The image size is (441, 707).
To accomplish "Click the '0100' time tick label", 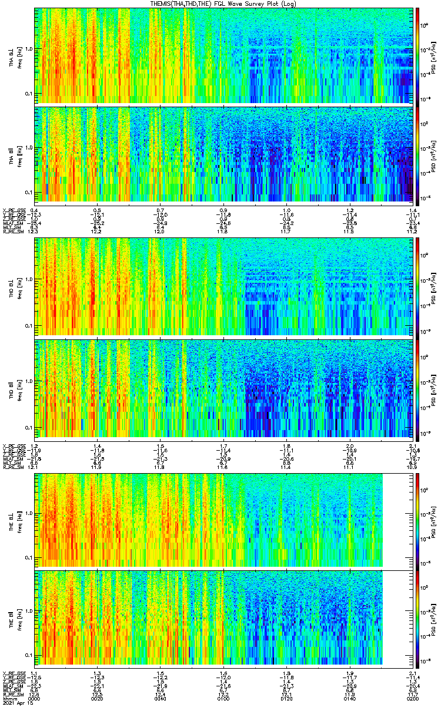I will point(223,699).
